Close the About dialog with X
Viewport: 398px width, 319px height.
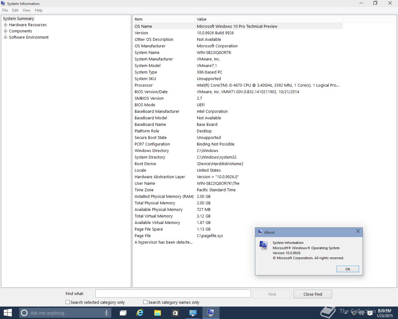[x=358, y=231]
